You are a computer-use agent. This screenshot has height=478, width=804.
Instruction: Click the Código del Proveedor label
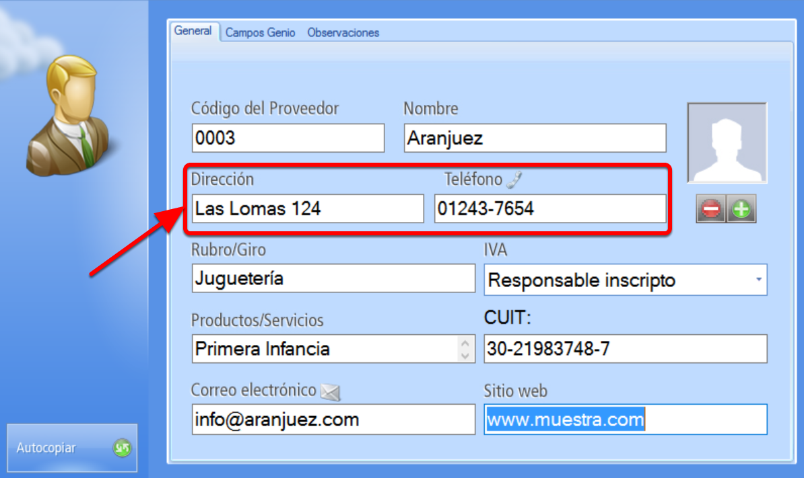pos(265,108)
